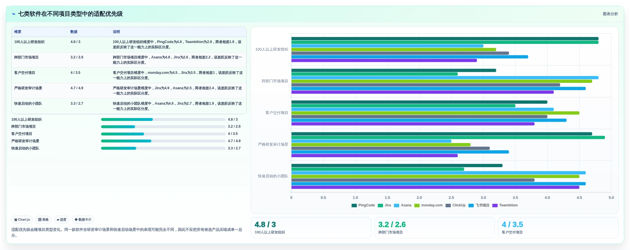Toggle the 飞书项目 legend swatch
Viewport: 630px width, 250px height.
(x=471, y=206)
